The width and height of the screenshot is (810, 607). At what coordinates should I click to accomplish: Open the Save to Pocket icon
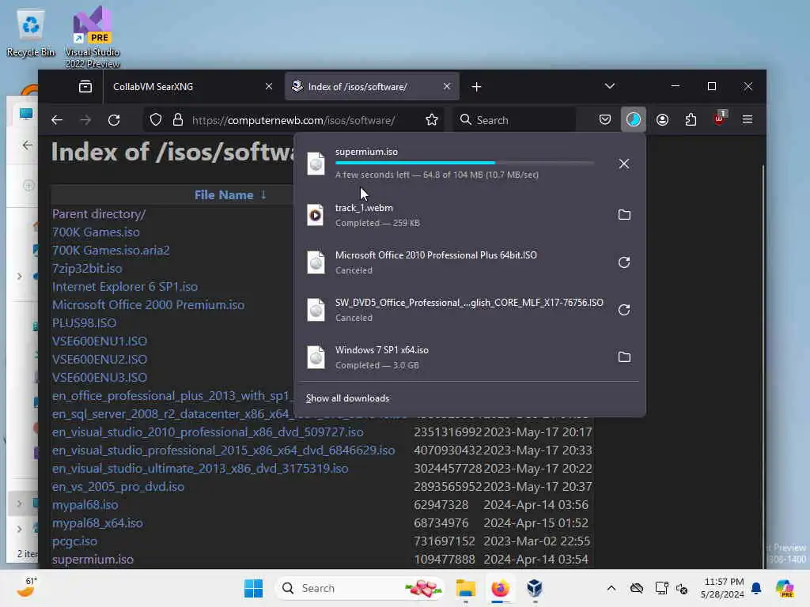tap(605, 120)
